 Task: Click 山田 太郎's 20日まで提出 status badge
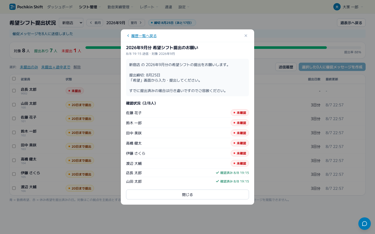[80, 105]
